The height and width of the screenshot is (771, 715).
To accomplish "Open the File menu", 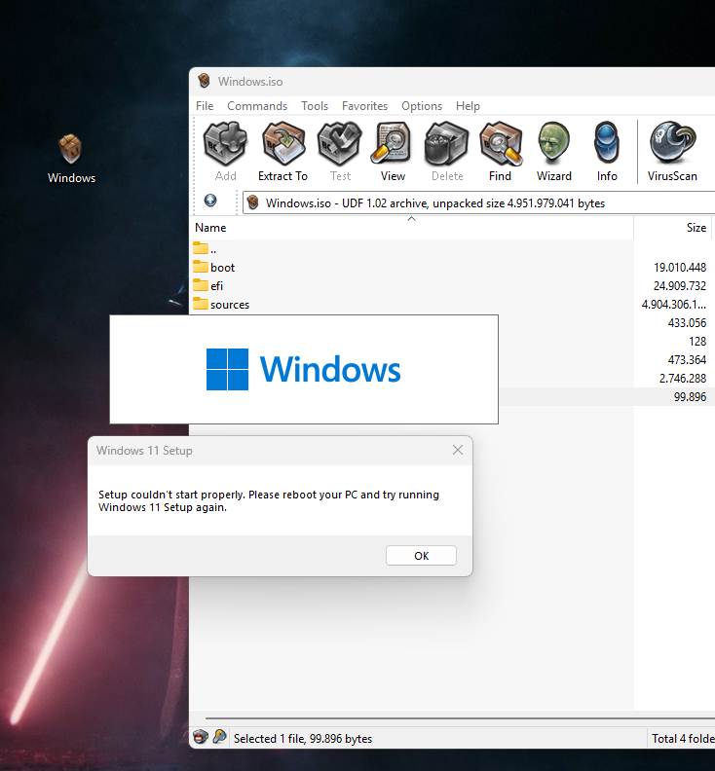I will (x=205, y=106).
